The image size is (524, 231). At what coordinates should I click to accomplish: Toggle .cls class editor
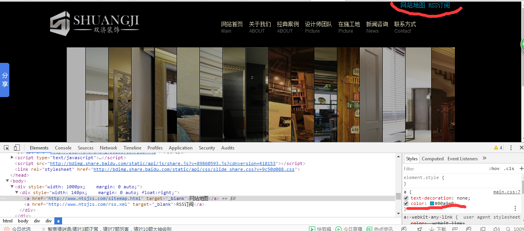click(509, 168)
